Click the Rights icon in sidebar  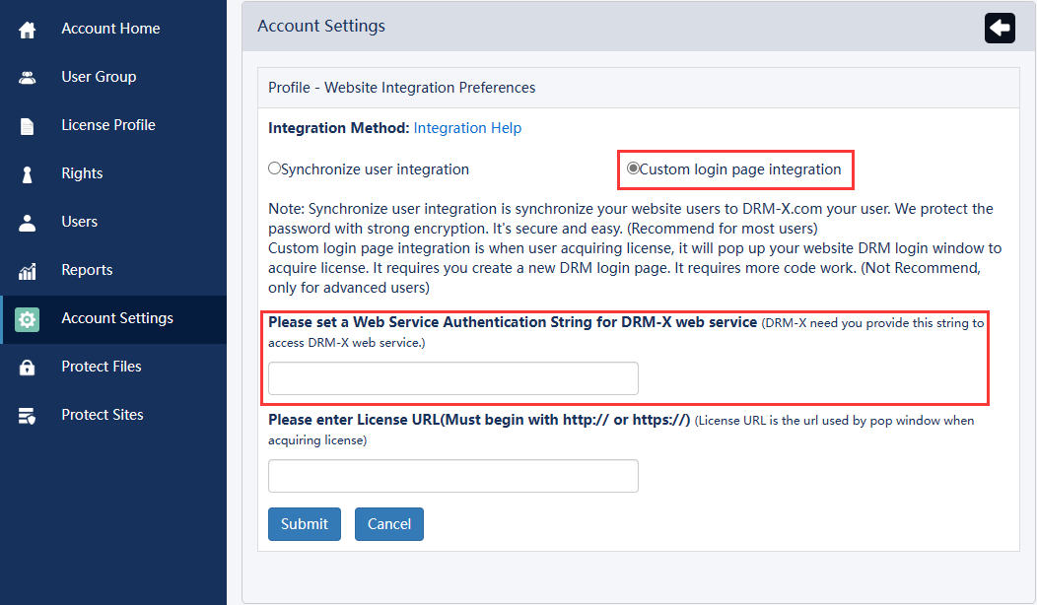coord(28,174)
